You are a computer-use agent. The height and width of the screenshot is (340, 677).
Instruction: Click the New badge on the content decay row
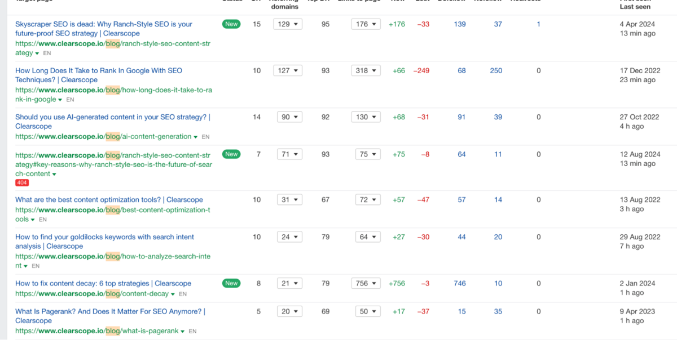pos(231,283)
